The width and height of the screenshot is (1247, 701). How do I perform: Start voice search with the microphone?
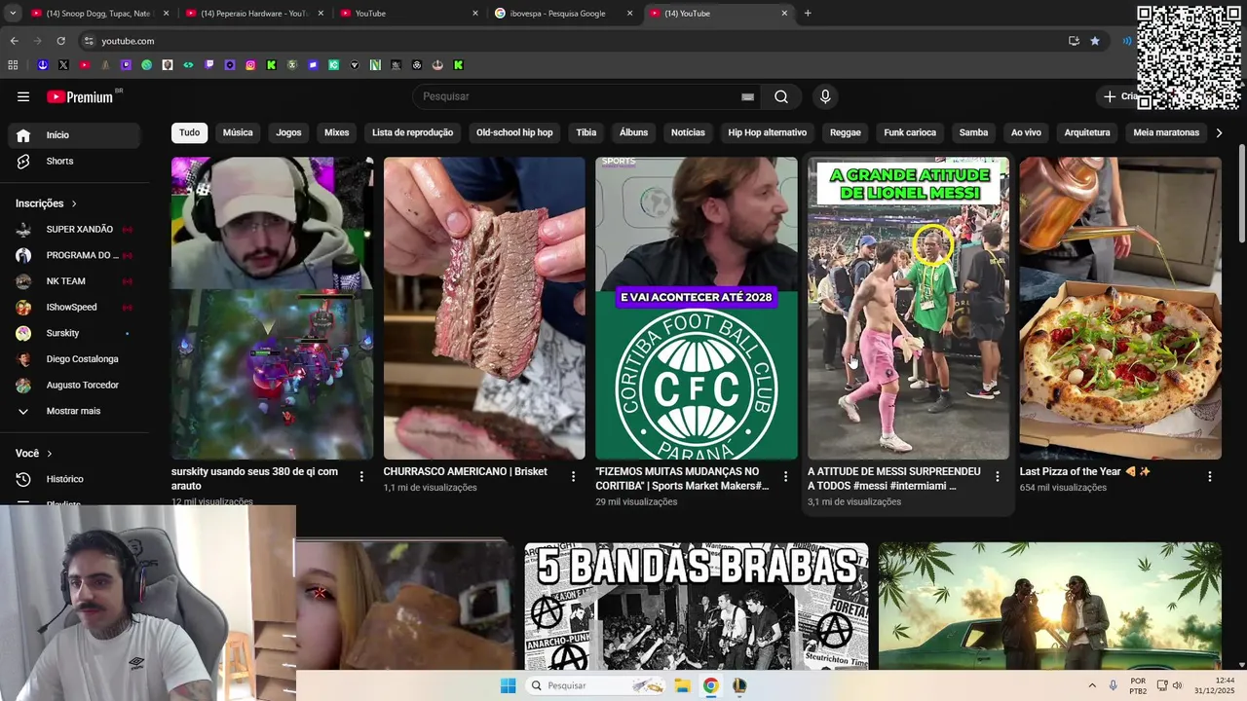[x=825, y=96]
